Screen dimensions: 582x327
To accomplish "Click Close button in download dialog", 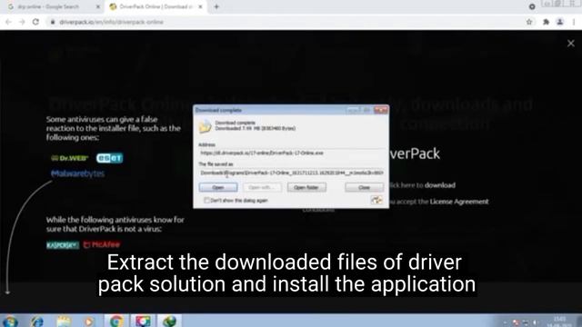I will coord(364,187).
